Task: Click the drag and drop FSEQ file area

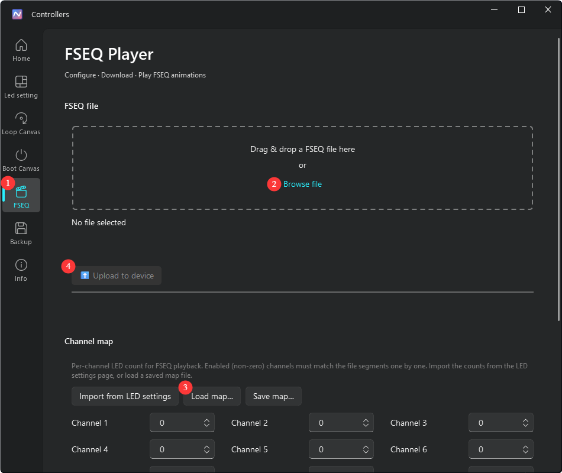Action: pos(302,168)
